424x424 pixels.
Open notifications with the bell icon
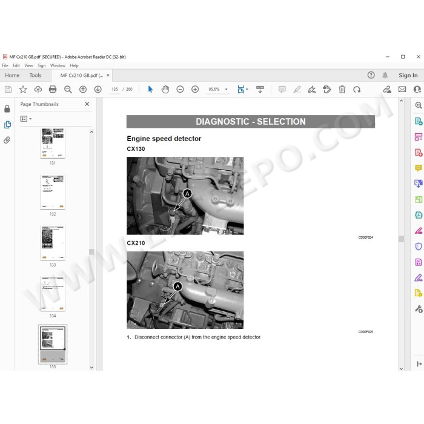[385, 75]
